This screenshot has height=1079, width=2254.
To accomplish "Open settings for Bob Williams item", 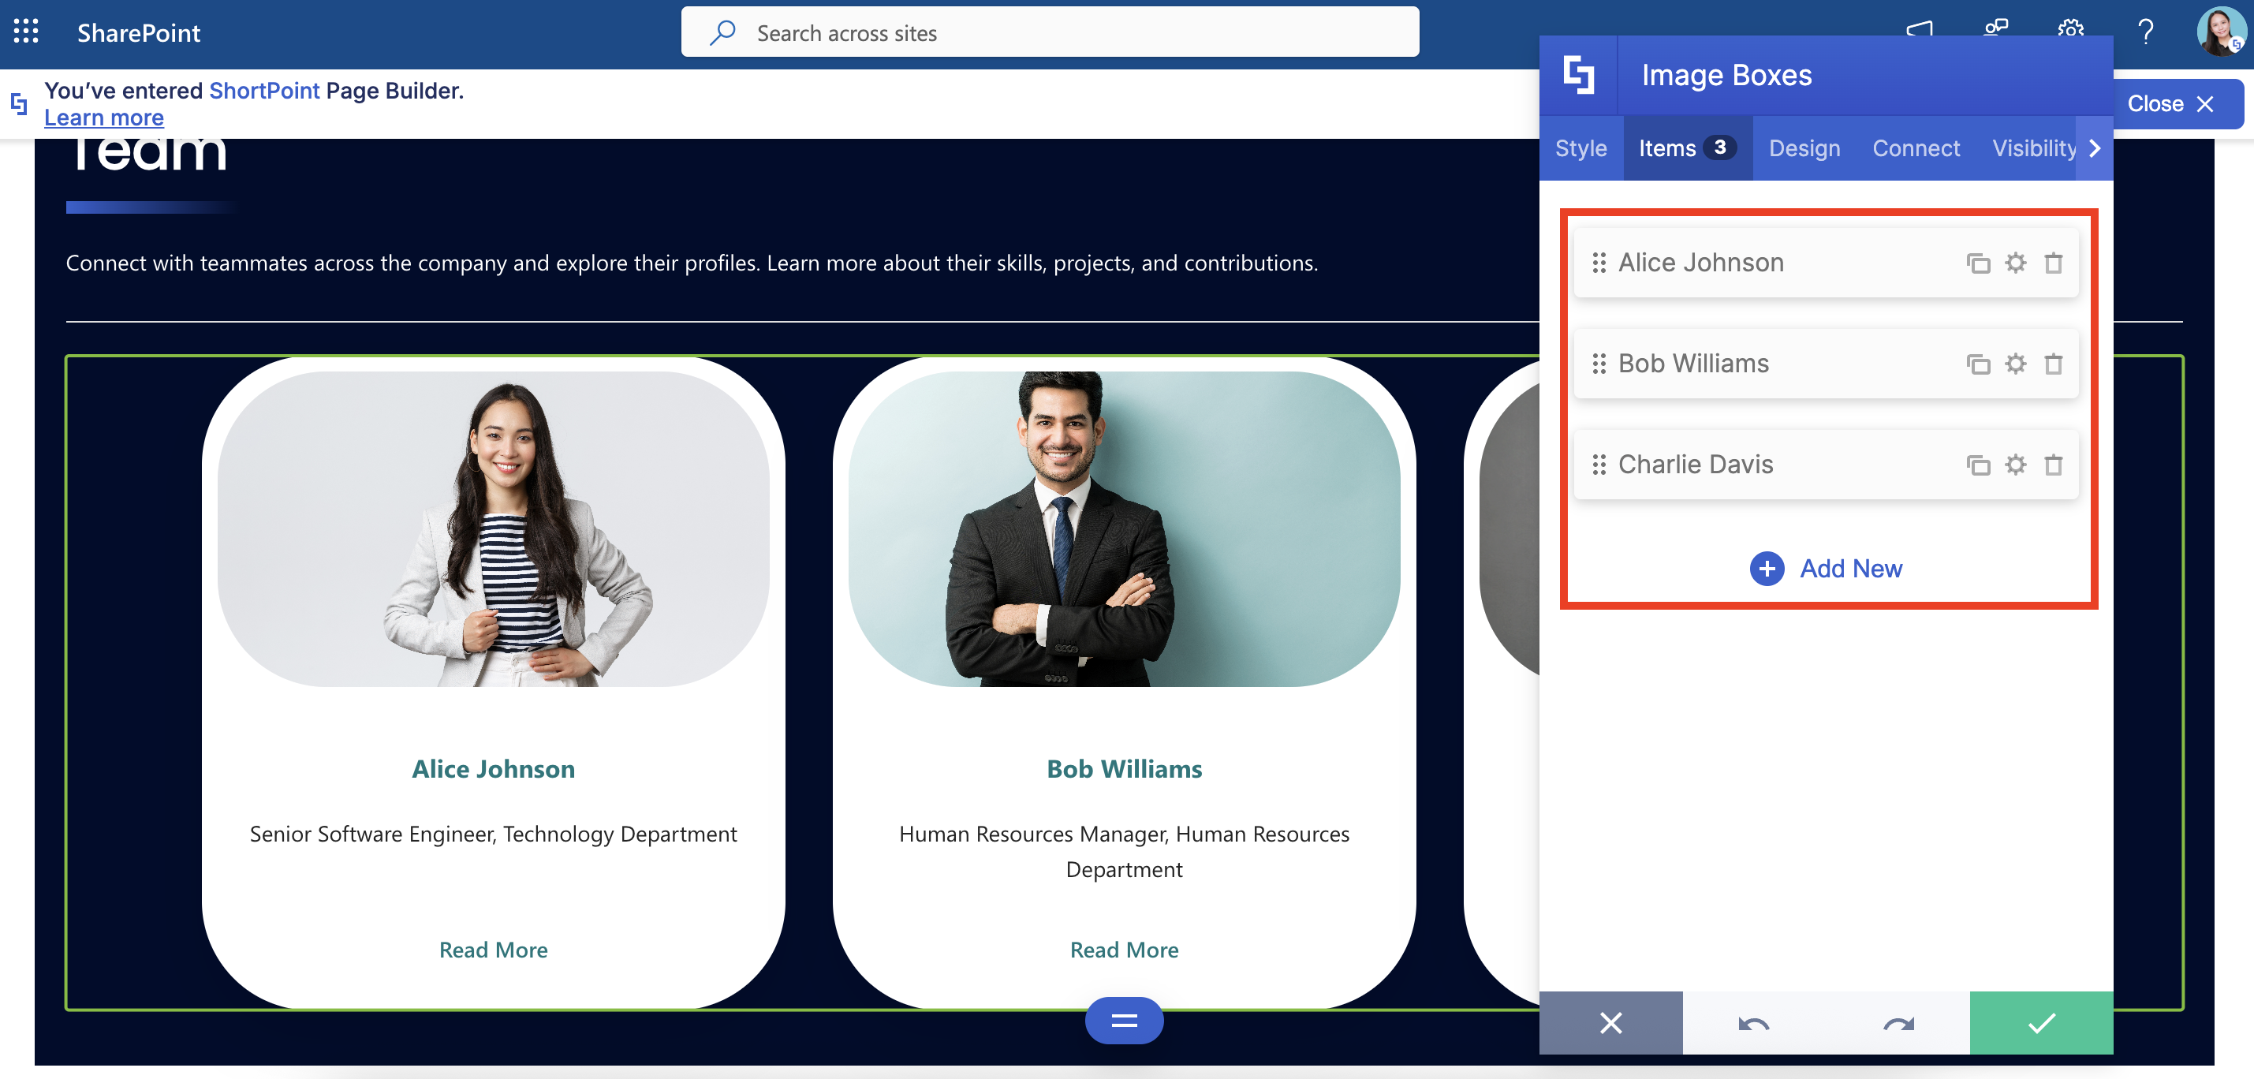I will coord(2015,363).
